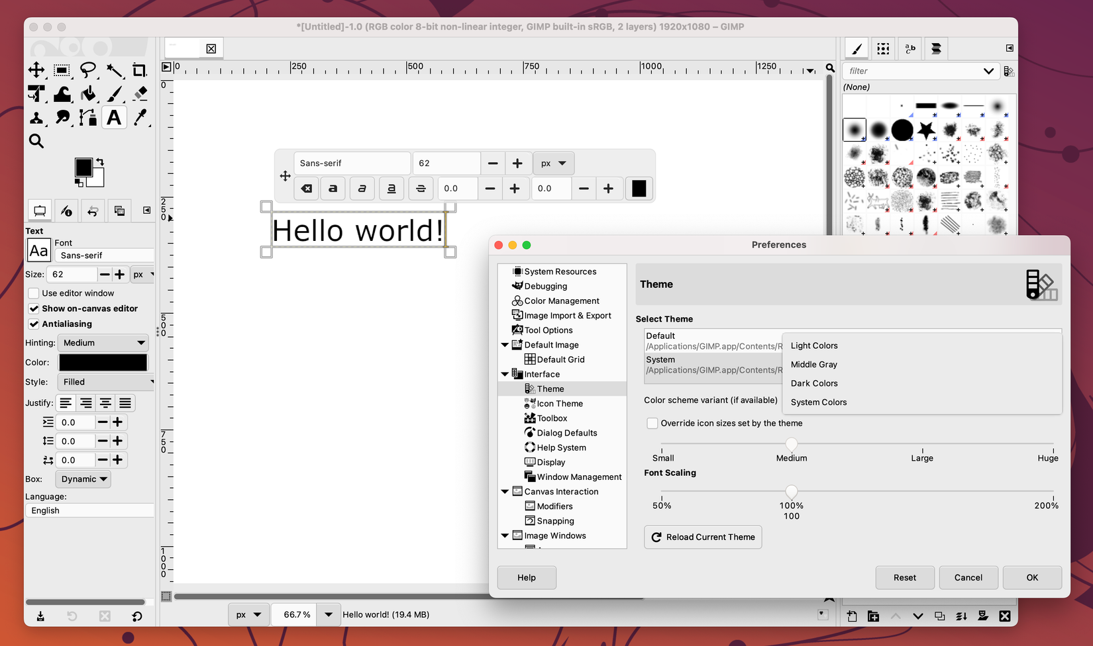Toggle underline in on-canvas text toolbar
Screen dimensions: 1093x646
coord(391,189)
